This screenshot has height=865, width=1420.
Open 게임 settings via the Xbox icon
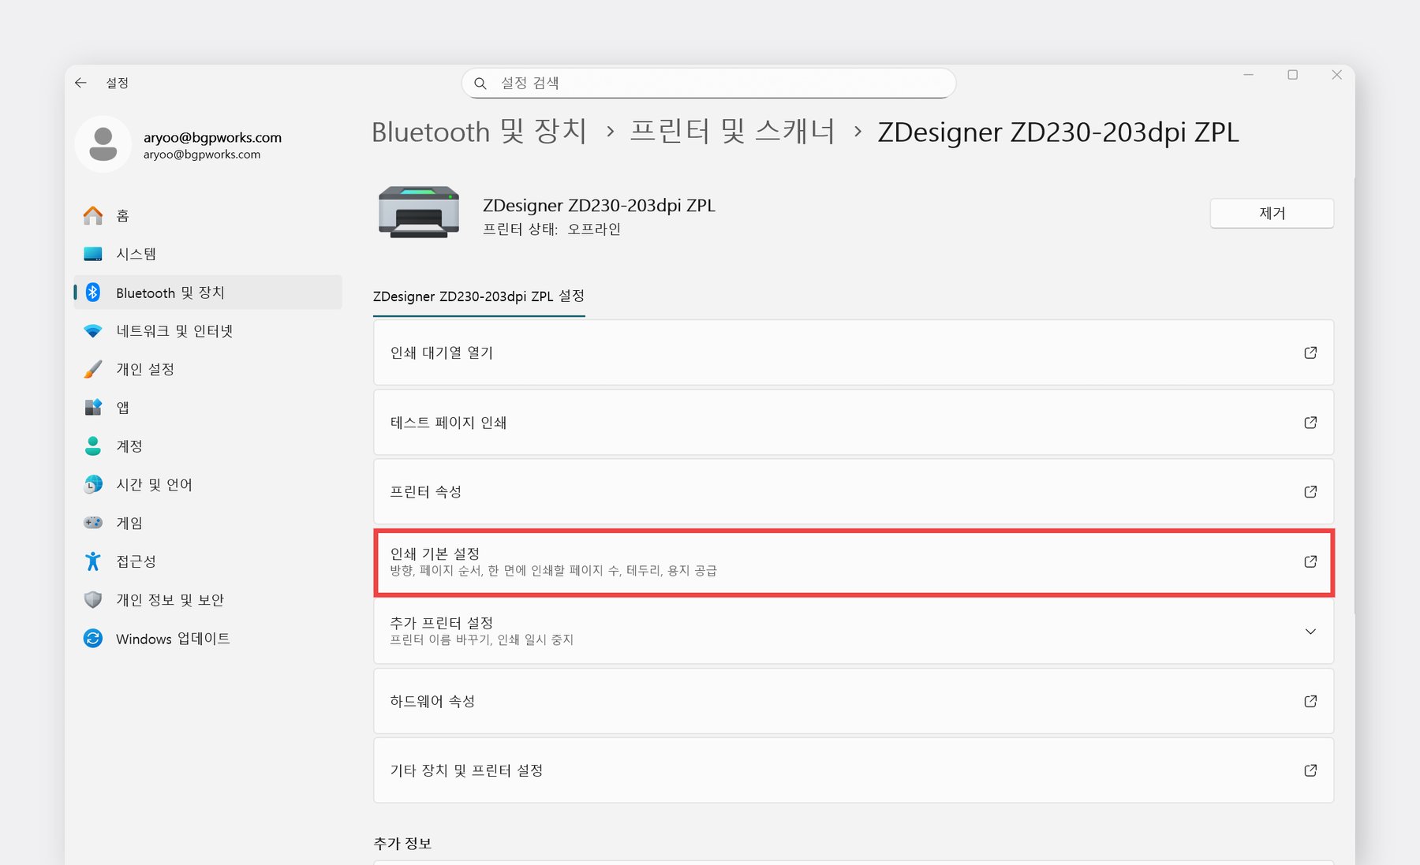tap(92, 522)
